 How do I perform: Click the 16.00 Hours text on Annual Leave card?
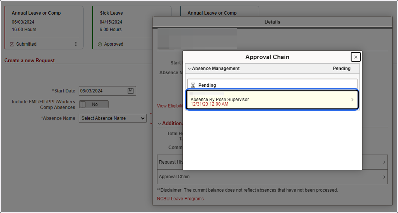(x=24, y=29)
